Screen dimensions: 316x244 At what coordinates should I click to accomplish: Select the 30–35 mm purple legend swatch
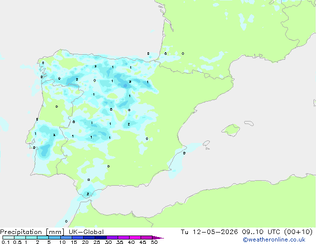click(x=112, y=238)
